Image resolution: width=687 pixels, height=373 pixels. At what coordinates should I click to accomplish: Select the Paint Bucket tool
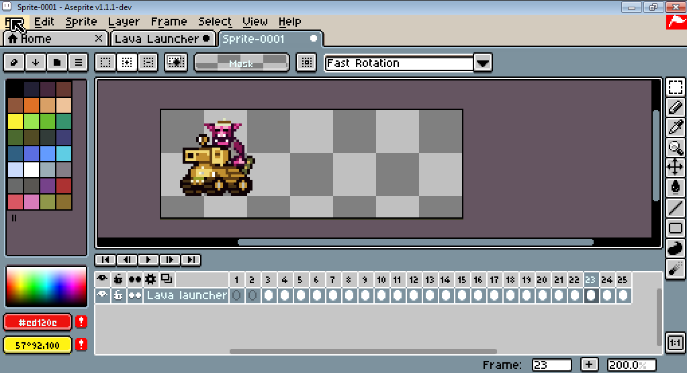tap(675, 187)
